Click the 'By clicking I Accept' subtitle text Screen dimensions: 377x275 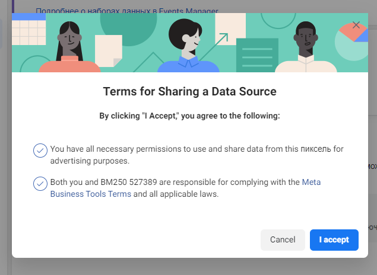[x=189, y=116]
